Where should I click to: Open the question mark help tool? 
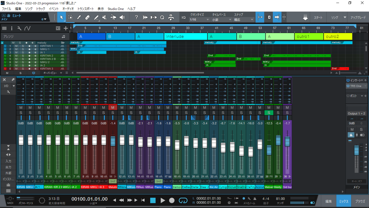click(137, 17)
